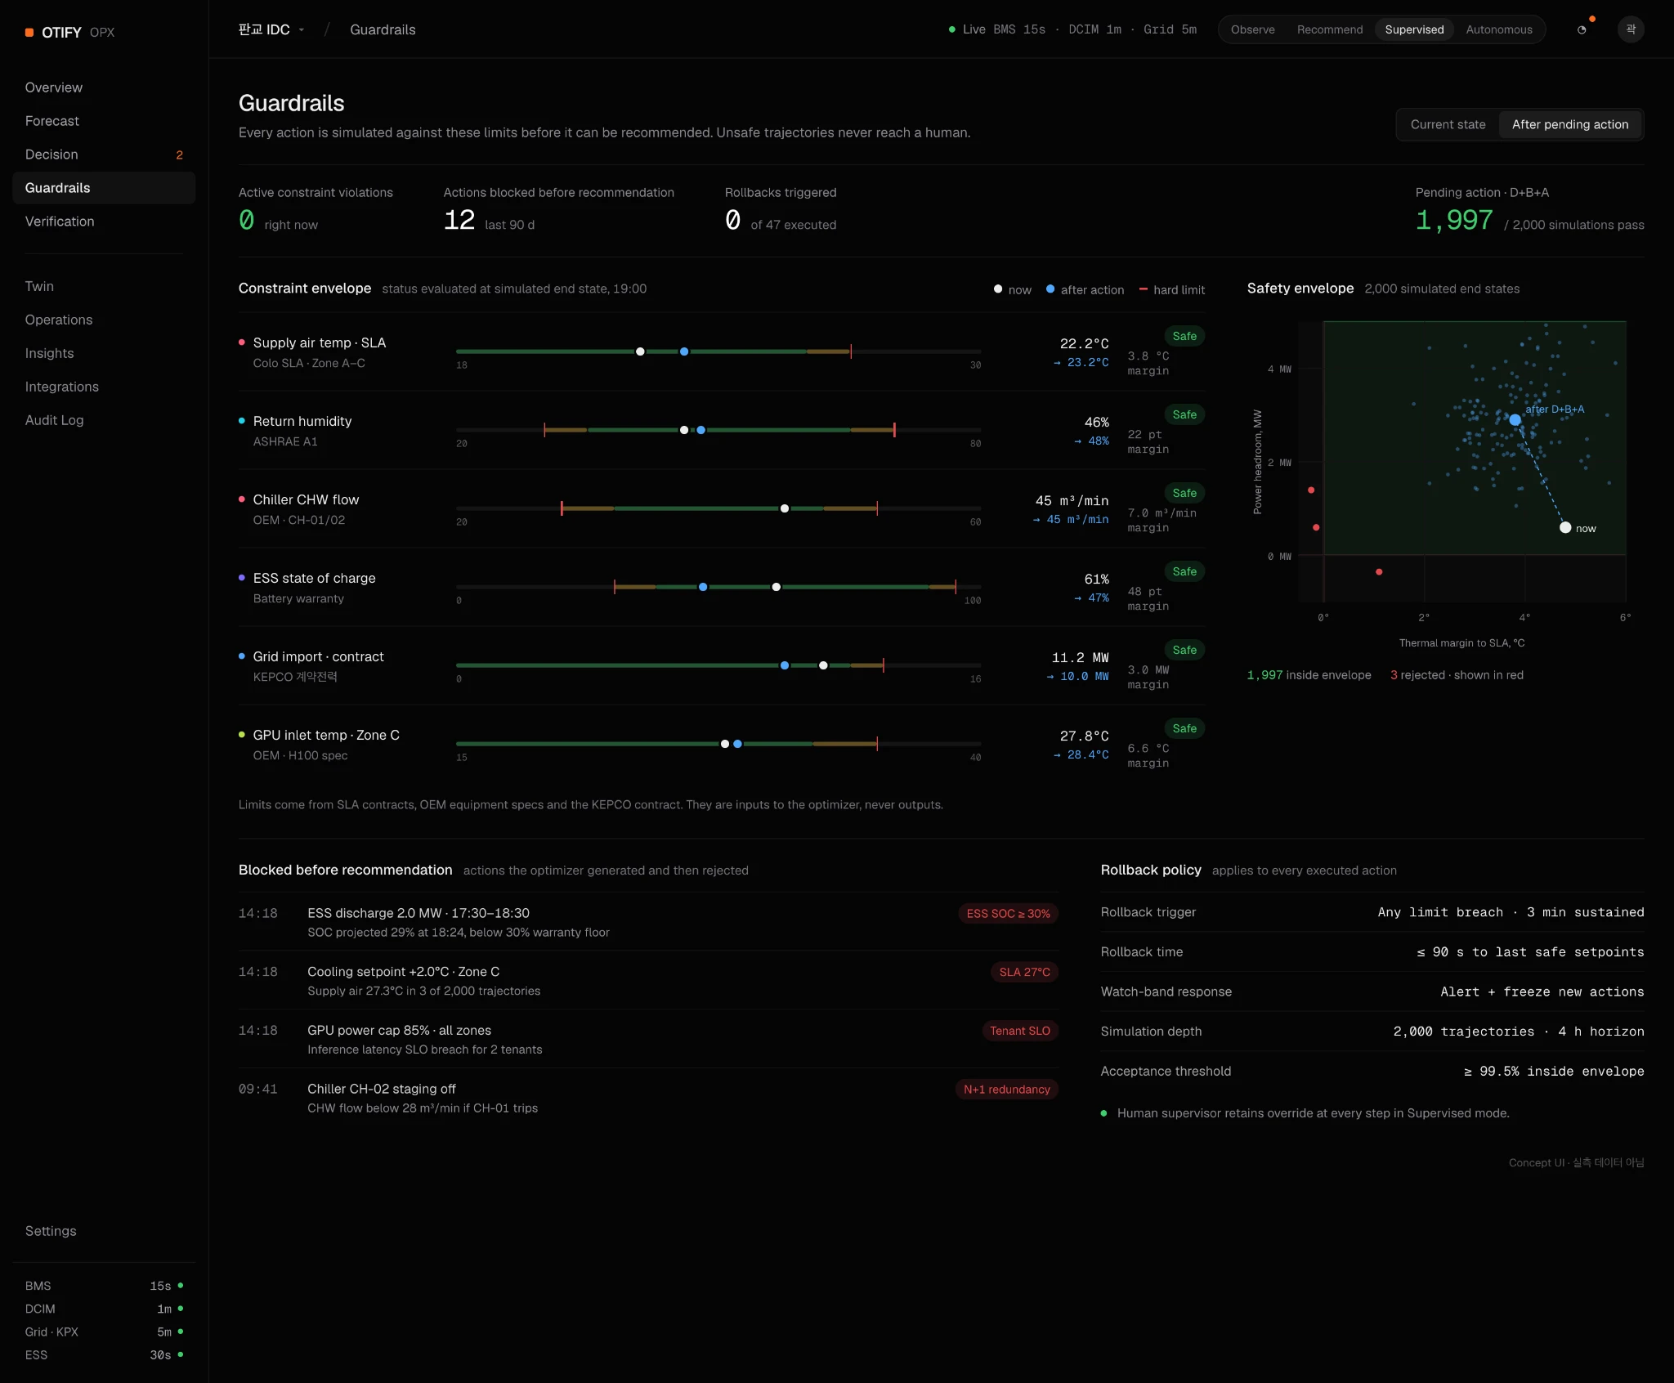Click the N+1 redundancy tag
This screenshot has width=1674, height=1383.
1006,1090
